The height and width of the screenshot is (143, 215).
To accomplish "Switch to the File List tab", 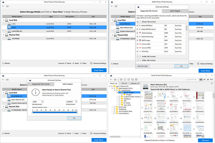I will point(124,83).
